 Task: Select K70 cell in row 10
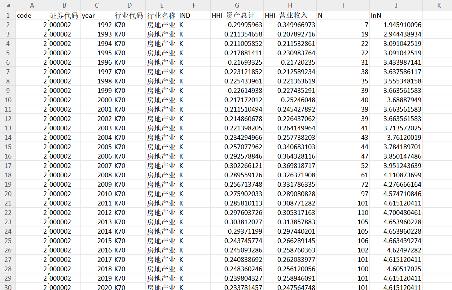(129, 100)
